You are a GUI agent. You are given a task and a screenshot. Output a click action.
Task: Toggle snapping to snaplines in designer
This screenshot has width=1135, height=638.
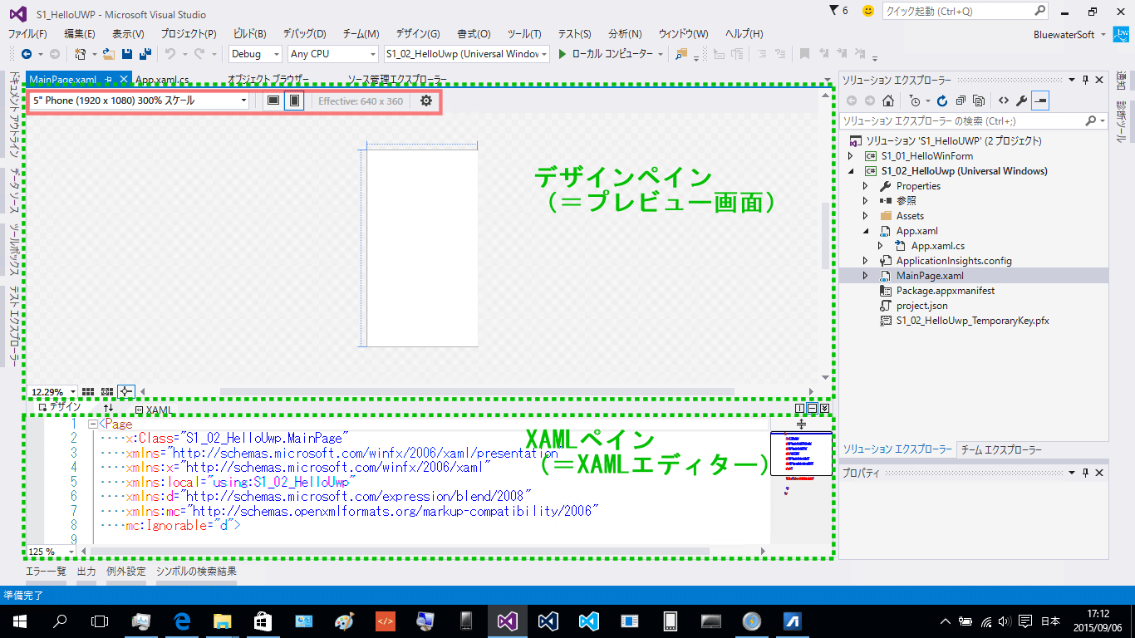click(x=126, y=391)
